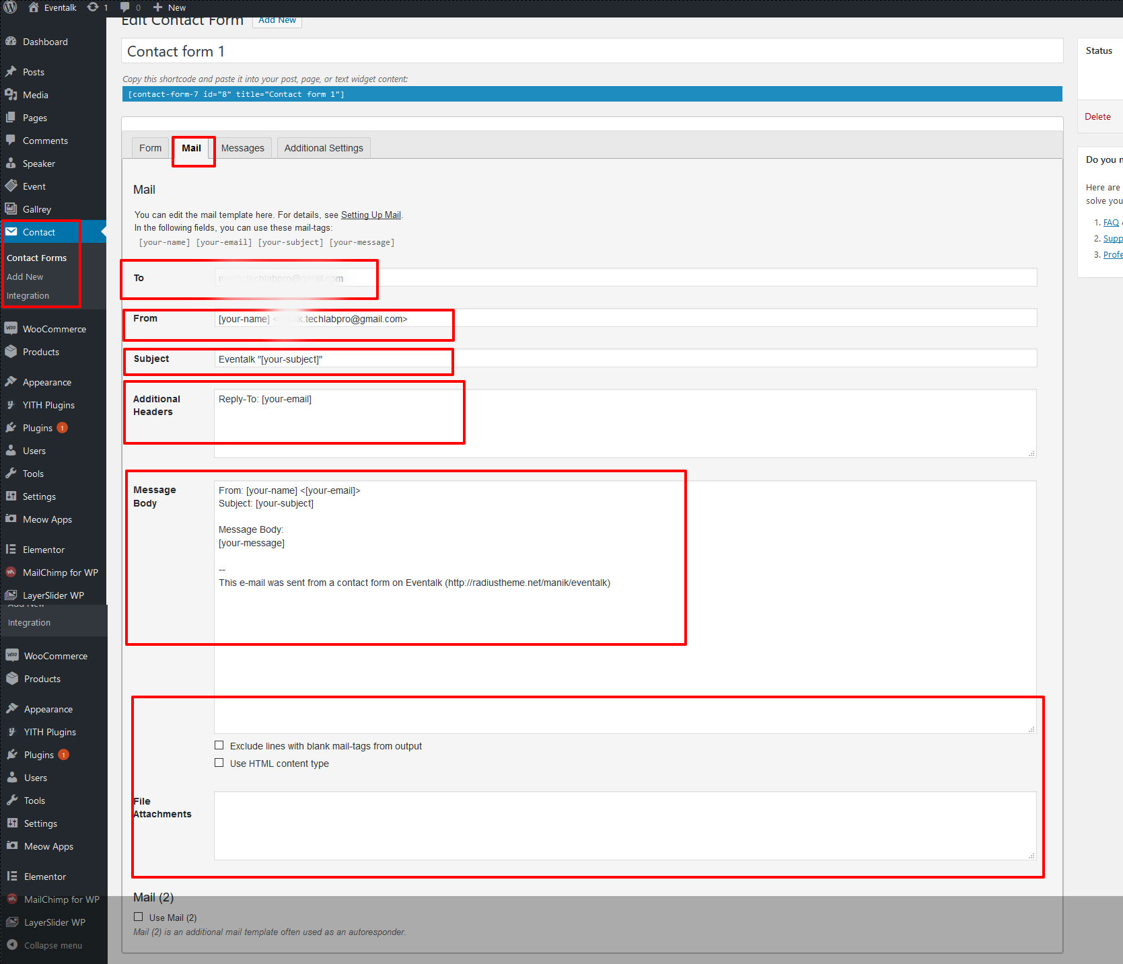Expand the New content menu
The image size is (1123, 964).
(x=170, y=7)
